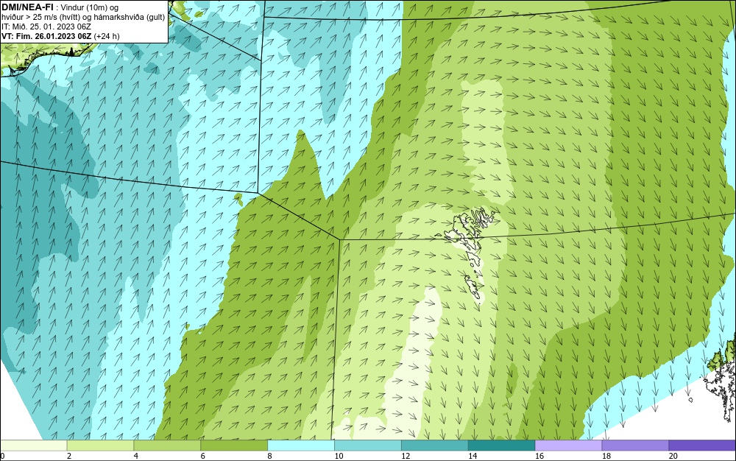This screenshot has width=736, height=461.
Task: Click the 16–18 m/s lavender swatch
Action: point(568,446)
